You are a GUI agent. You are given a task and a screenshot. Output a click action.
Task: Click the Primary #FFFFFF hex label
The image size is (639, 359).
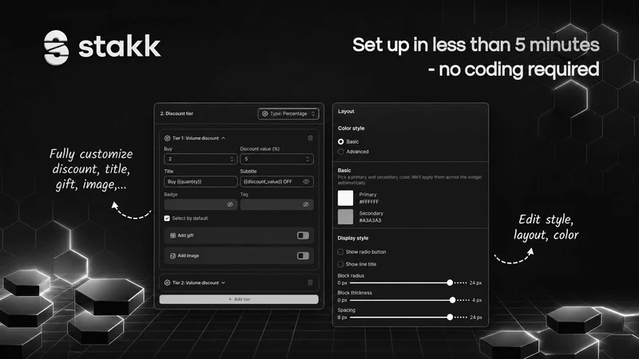369,202
